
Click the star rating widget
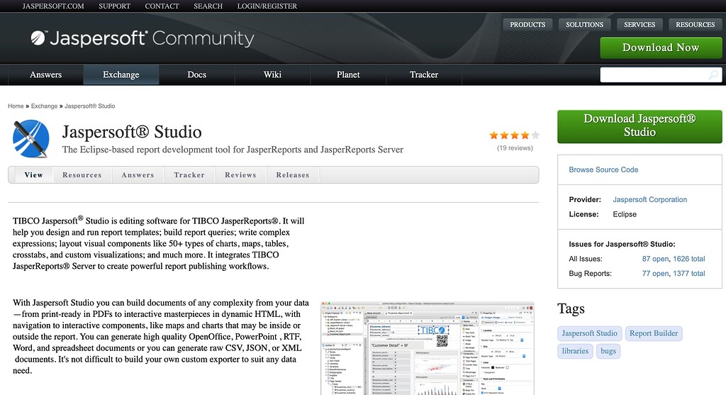(515, 135)
